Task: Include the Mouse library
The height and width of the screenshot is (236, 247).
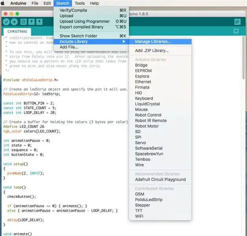Action: (x=160, y=109)
